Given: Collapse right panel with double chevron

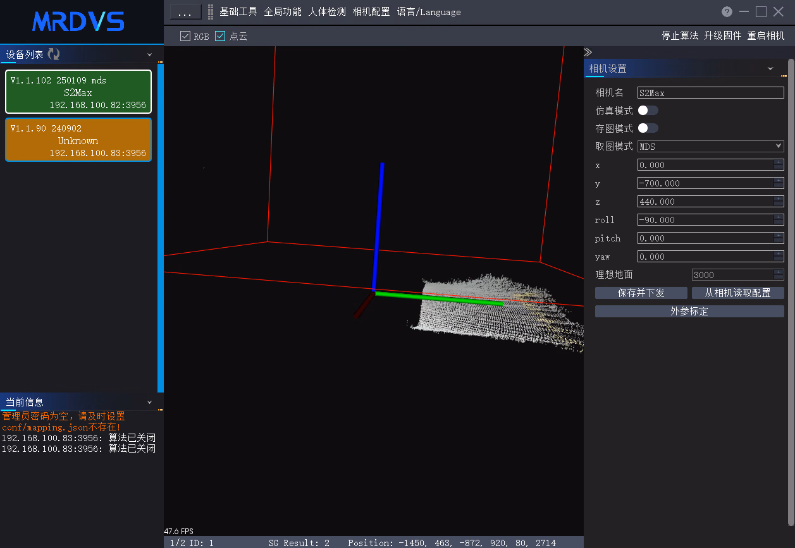Looking at the screenshot, I should coord(588,52).
